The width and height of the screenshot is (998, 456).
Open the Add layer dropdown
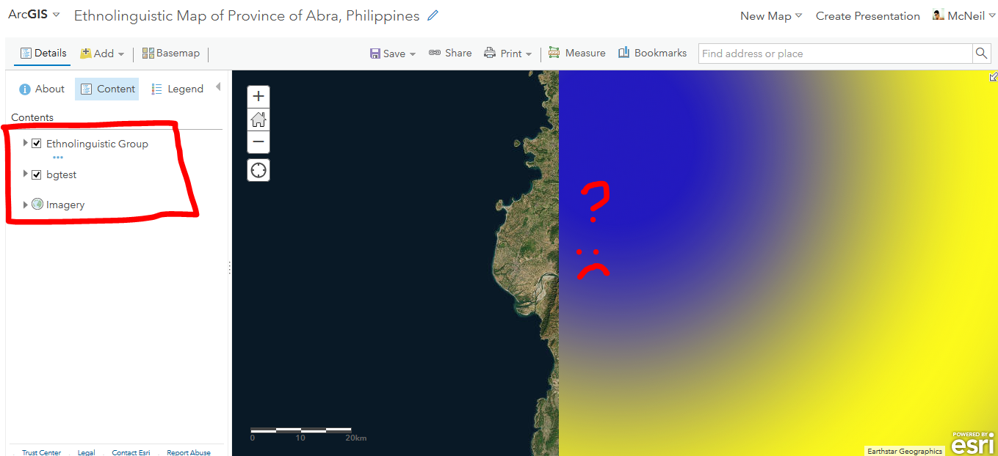click(x=102, y=54)
